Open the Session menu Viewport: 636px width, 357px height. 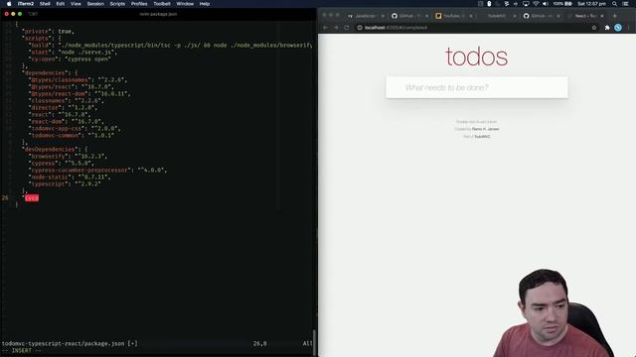[x=95, y=4]
